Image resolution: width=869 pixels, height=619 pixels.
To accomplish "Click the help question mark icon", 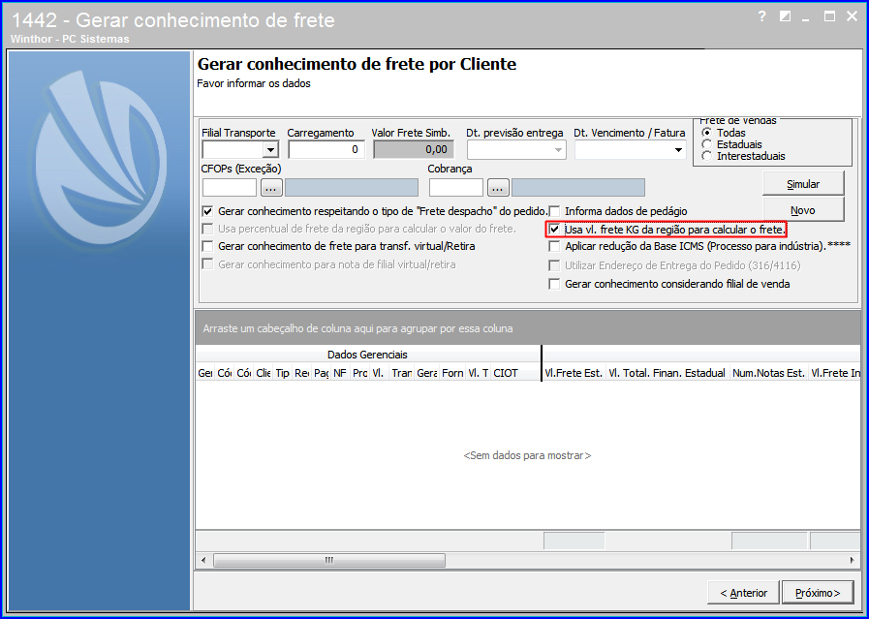I will 761,16.
